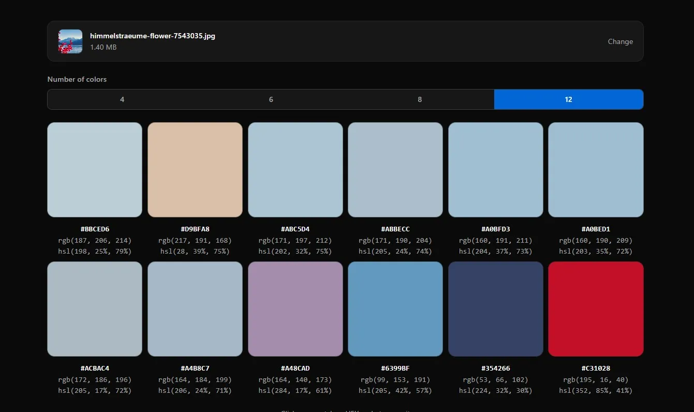
Task: Click the #354266 hex label
Action: [x=496, y=368]
